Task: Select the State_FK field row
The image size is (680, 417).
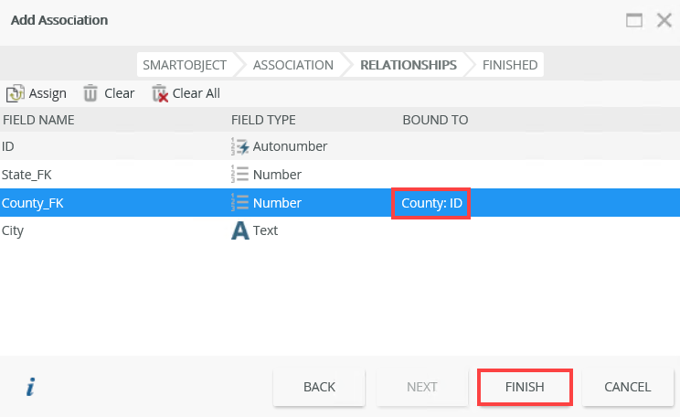Action: click(x=110, y=175)
